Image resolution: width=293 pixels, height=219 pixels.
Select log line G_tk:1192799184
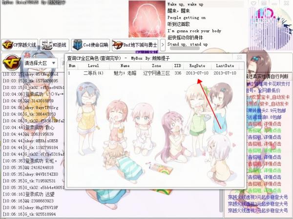point(30,148)
